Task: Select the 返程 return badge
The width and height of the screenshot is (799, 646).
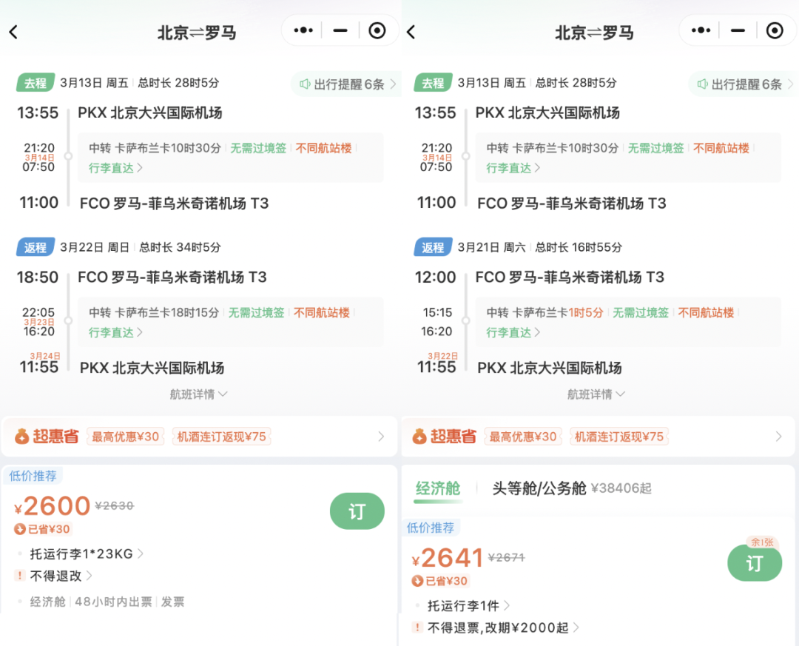Action: (x=35, y=246)
